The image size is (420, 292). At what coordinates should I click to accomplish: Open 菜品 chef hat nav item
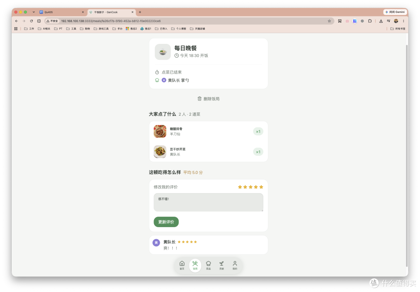[208, 265]
